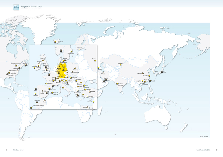The height and width of the screenshot is (157, 223).
Task: Click the Memphis marker in North America
Action: pos(7,74)
